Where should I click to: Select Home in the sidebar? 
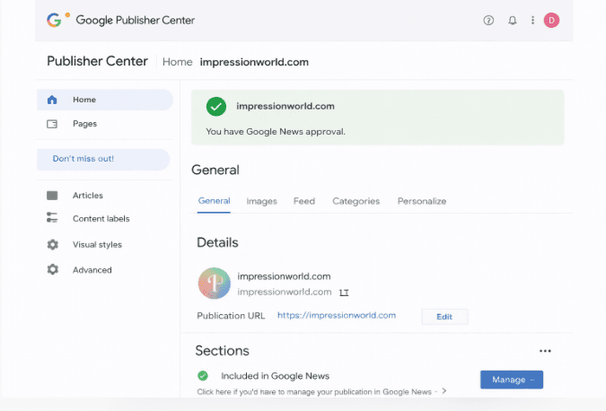pyautogui.click(x=105, y=100)
